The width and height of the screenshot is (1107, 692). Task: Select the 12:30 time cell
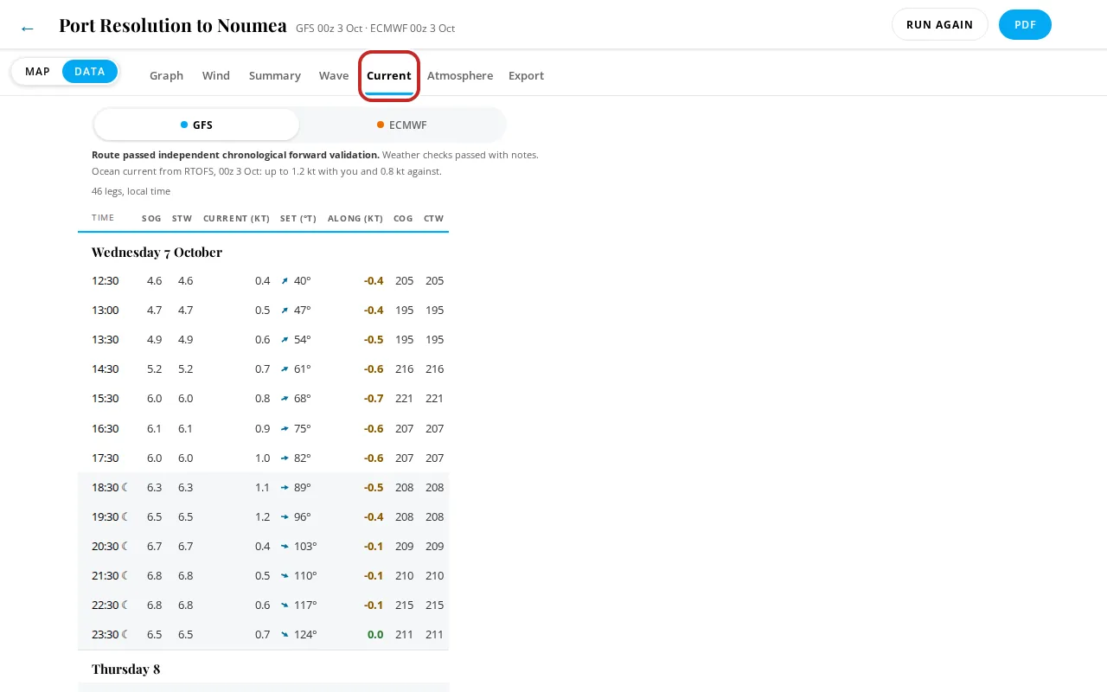click(106, 281)
